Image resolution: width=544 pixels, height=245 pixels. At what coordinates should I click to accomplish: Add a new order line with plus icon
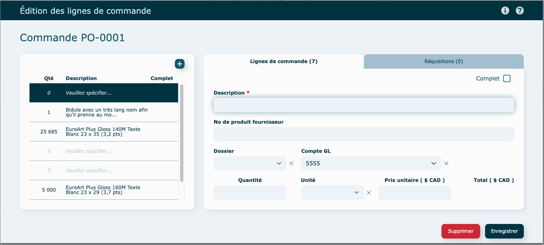click(x=180, y=64)
